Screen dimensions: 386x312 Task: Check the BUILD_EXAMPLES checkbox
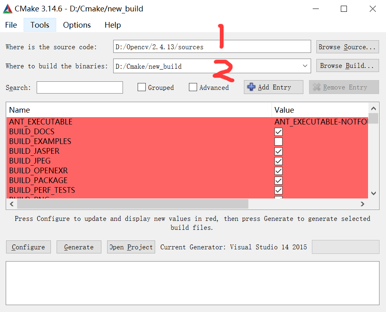(279, 142)
